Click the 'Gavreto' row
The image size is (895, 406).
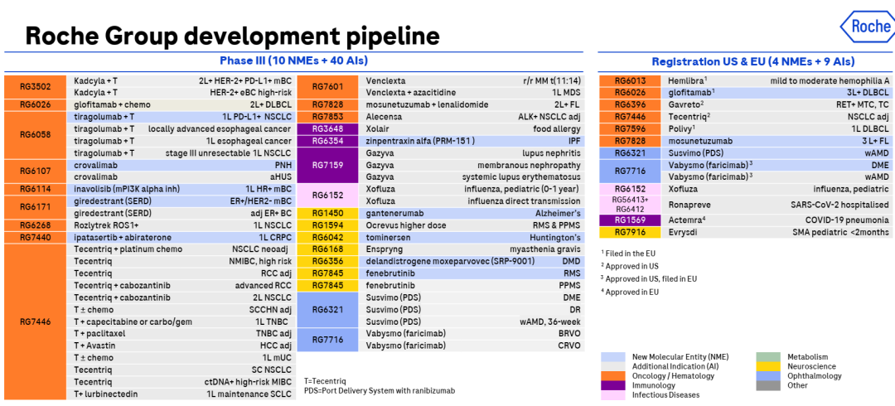(x=777, y=105)
